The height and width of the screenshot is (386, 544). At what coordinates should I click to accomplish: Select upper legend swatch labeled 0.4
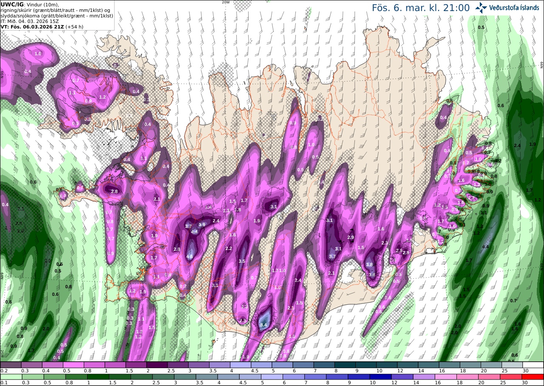[x=52, y=365]
